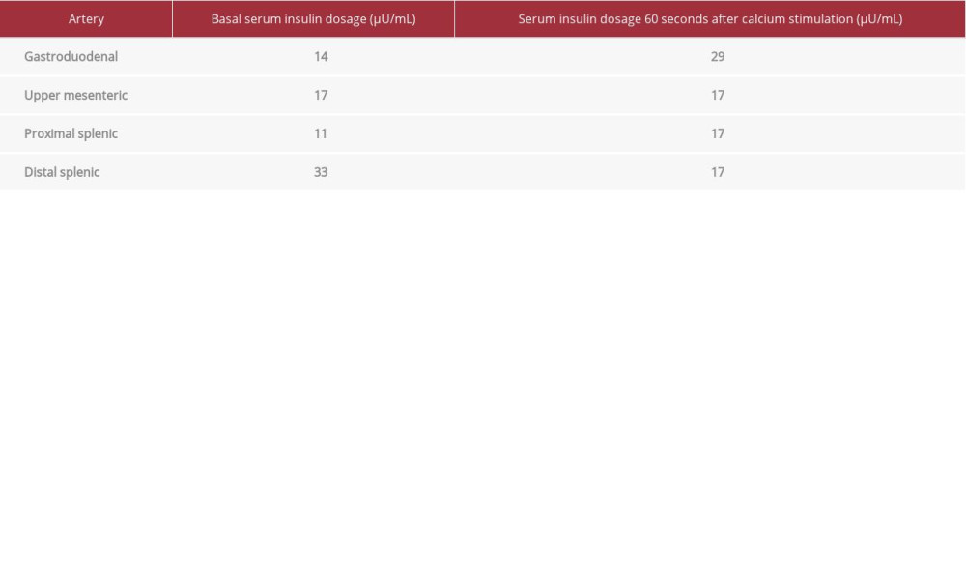966x580 pixels.
Task: Click the µU/mL unit in basal header
Action: (393, 19)
